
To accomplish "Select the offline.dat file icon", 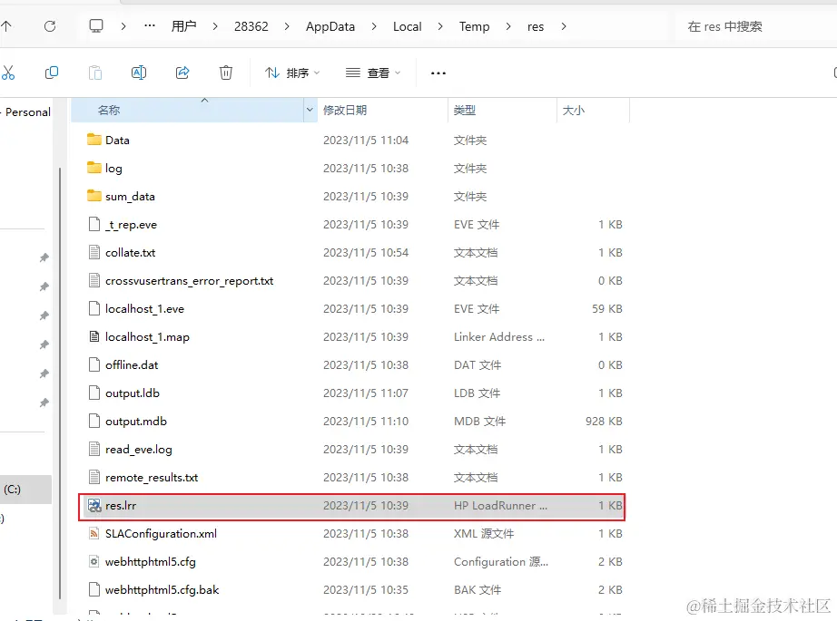I will (x=94, y=364).
